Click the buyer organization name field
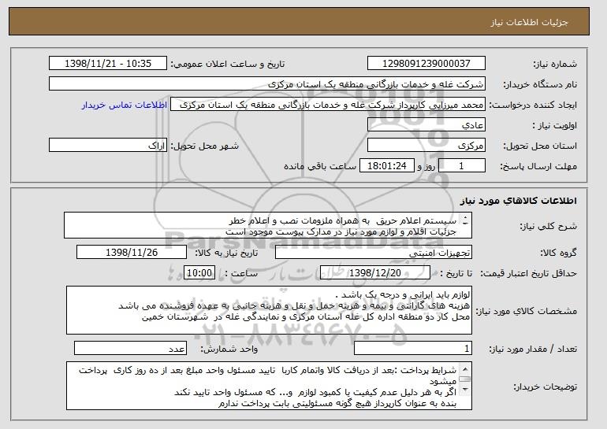Image resolution: width=607 pixels, height=429 pixels. pyautogui.click(x=267, y=84)
